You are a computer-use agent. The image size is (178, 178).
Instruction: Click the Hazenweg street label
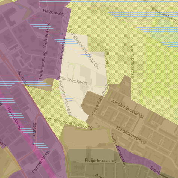pyautogui.click(x=53, y=12)
